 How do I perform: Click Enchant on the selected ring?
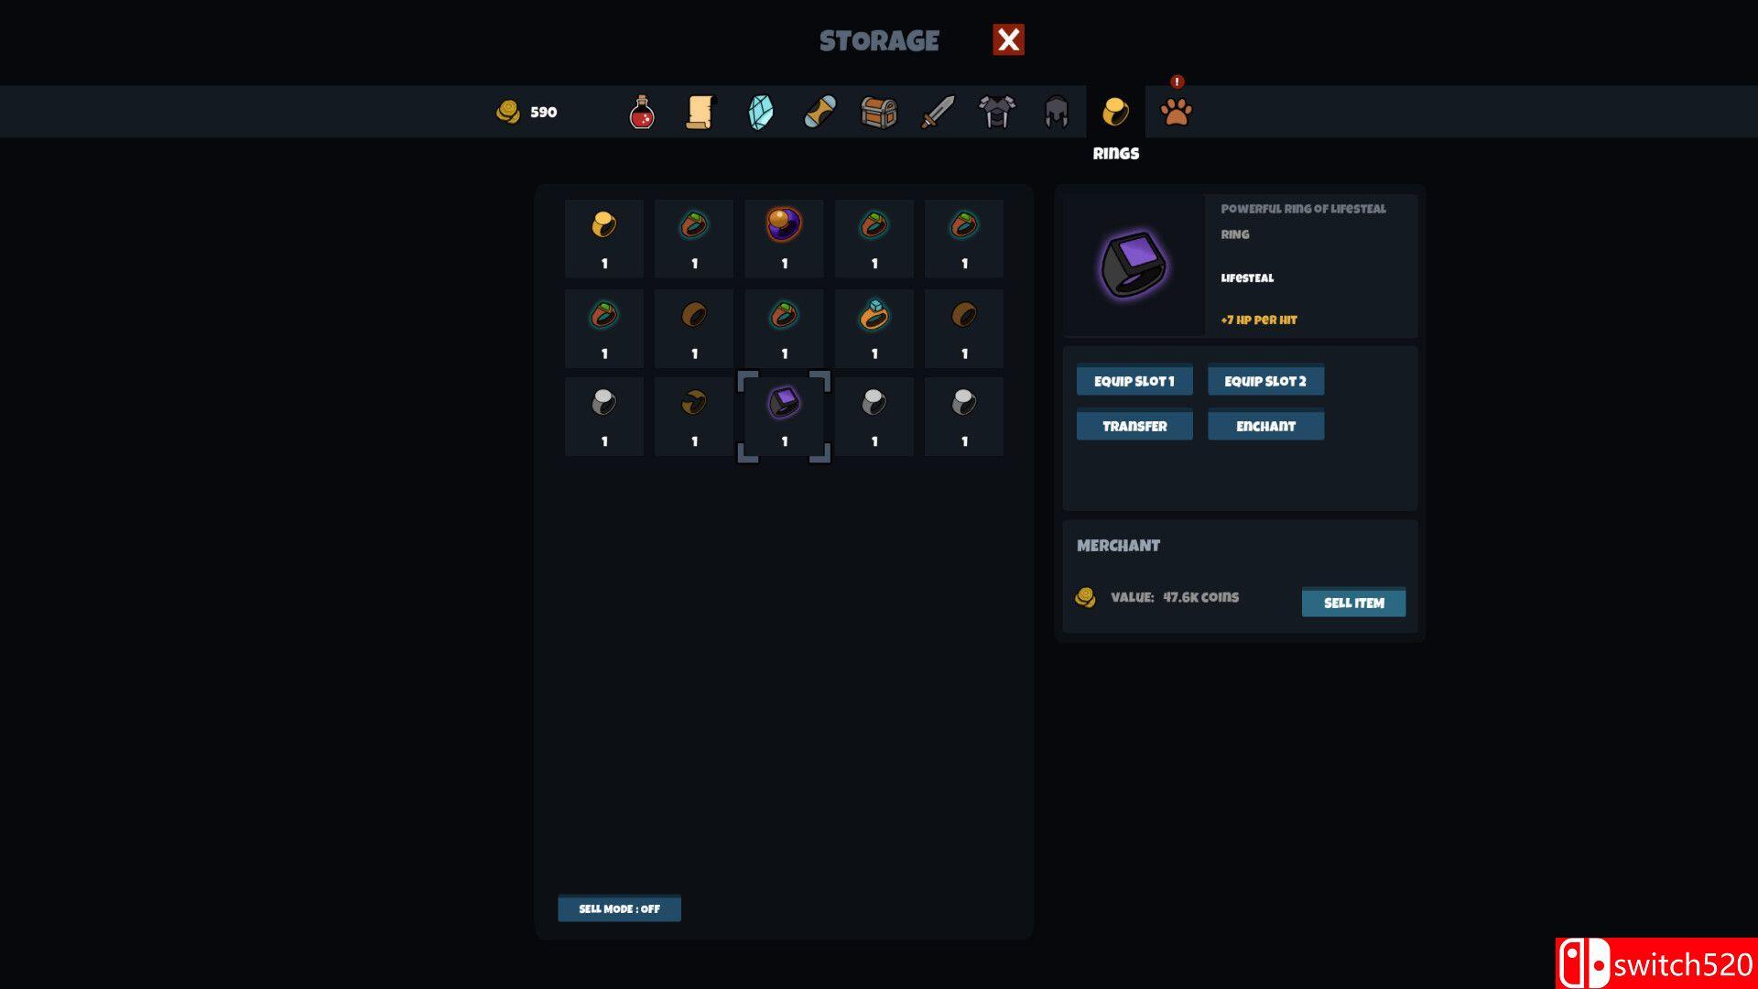tap(1265, 425)
